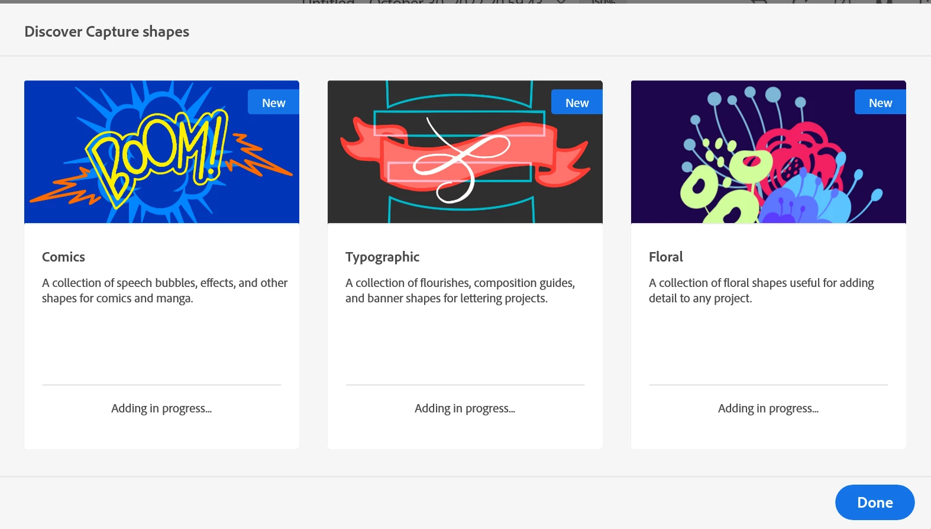
Task: Open the Typographic banner thumbnail image
Action: point(465,151)
